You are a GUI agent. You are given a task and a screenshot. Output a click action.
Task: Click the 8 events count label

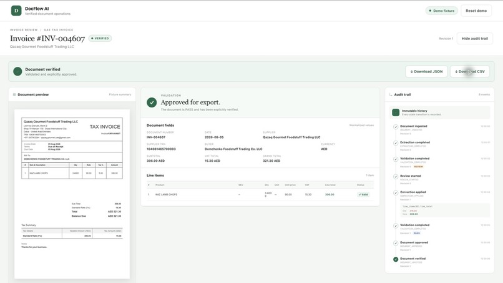tap(484, 94)
